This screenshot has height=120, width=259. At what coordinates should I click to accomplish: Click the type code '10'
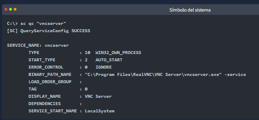[88, 53]
